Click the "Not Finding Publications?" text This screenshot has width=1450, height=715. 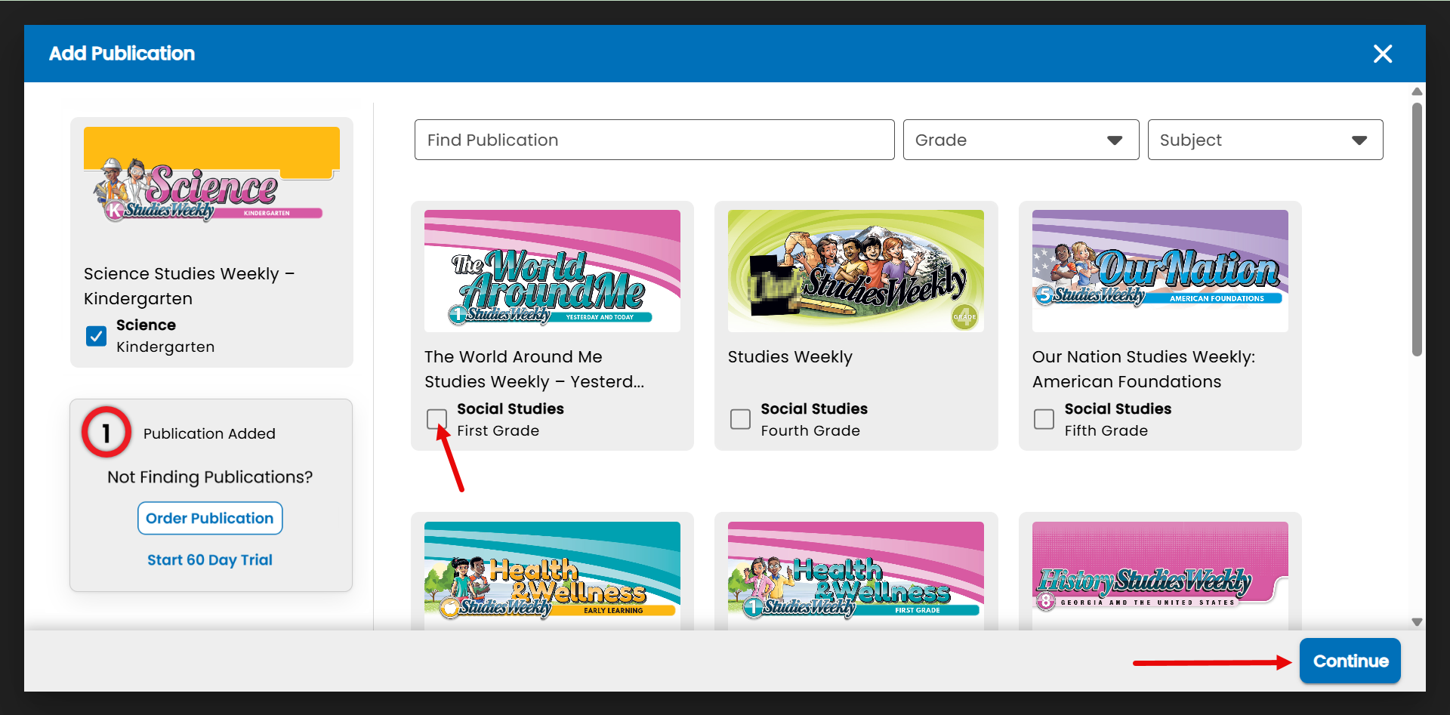210,477
